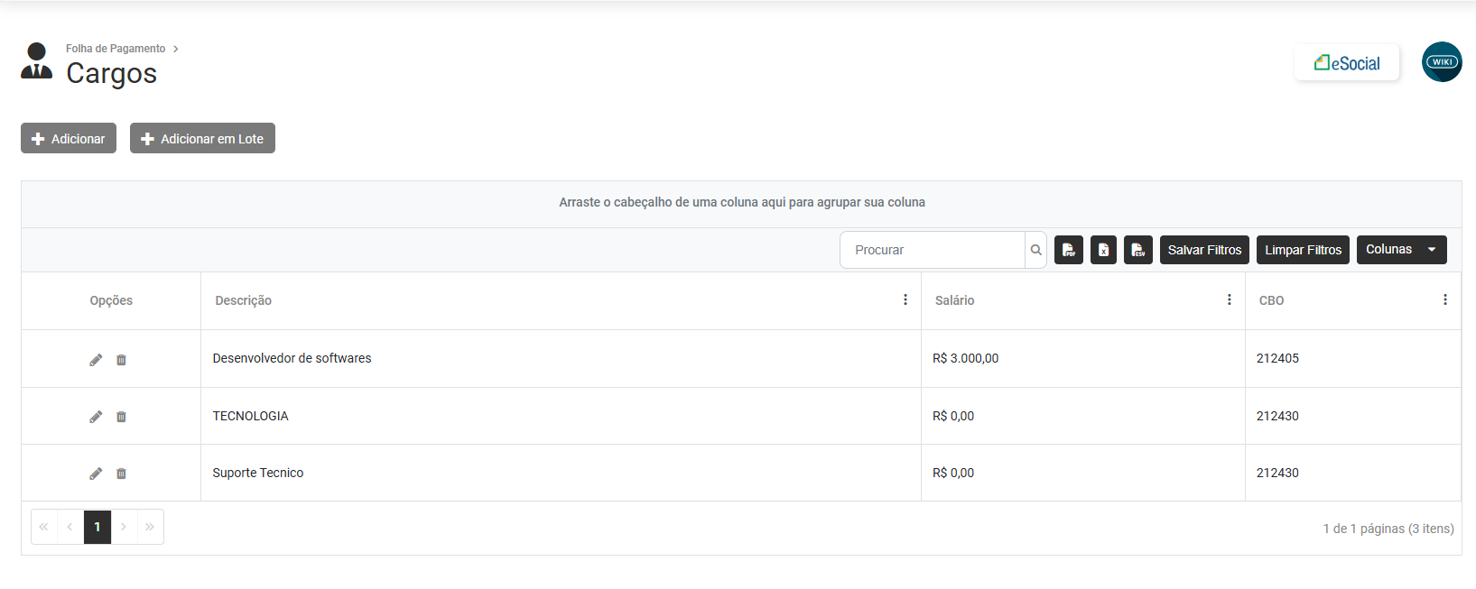
Task: Click the Adicionar button
Action: 69,139
